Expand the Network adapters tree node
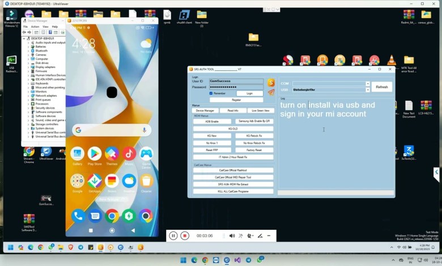 click(x=28, y=96)
